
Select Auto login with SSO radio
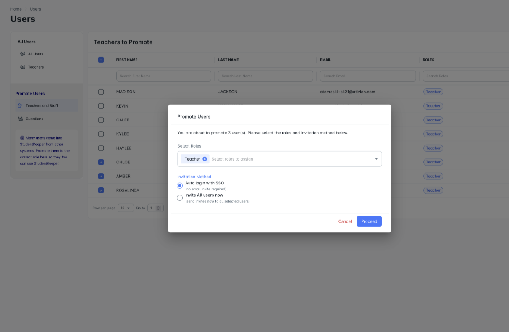[180, 185]
